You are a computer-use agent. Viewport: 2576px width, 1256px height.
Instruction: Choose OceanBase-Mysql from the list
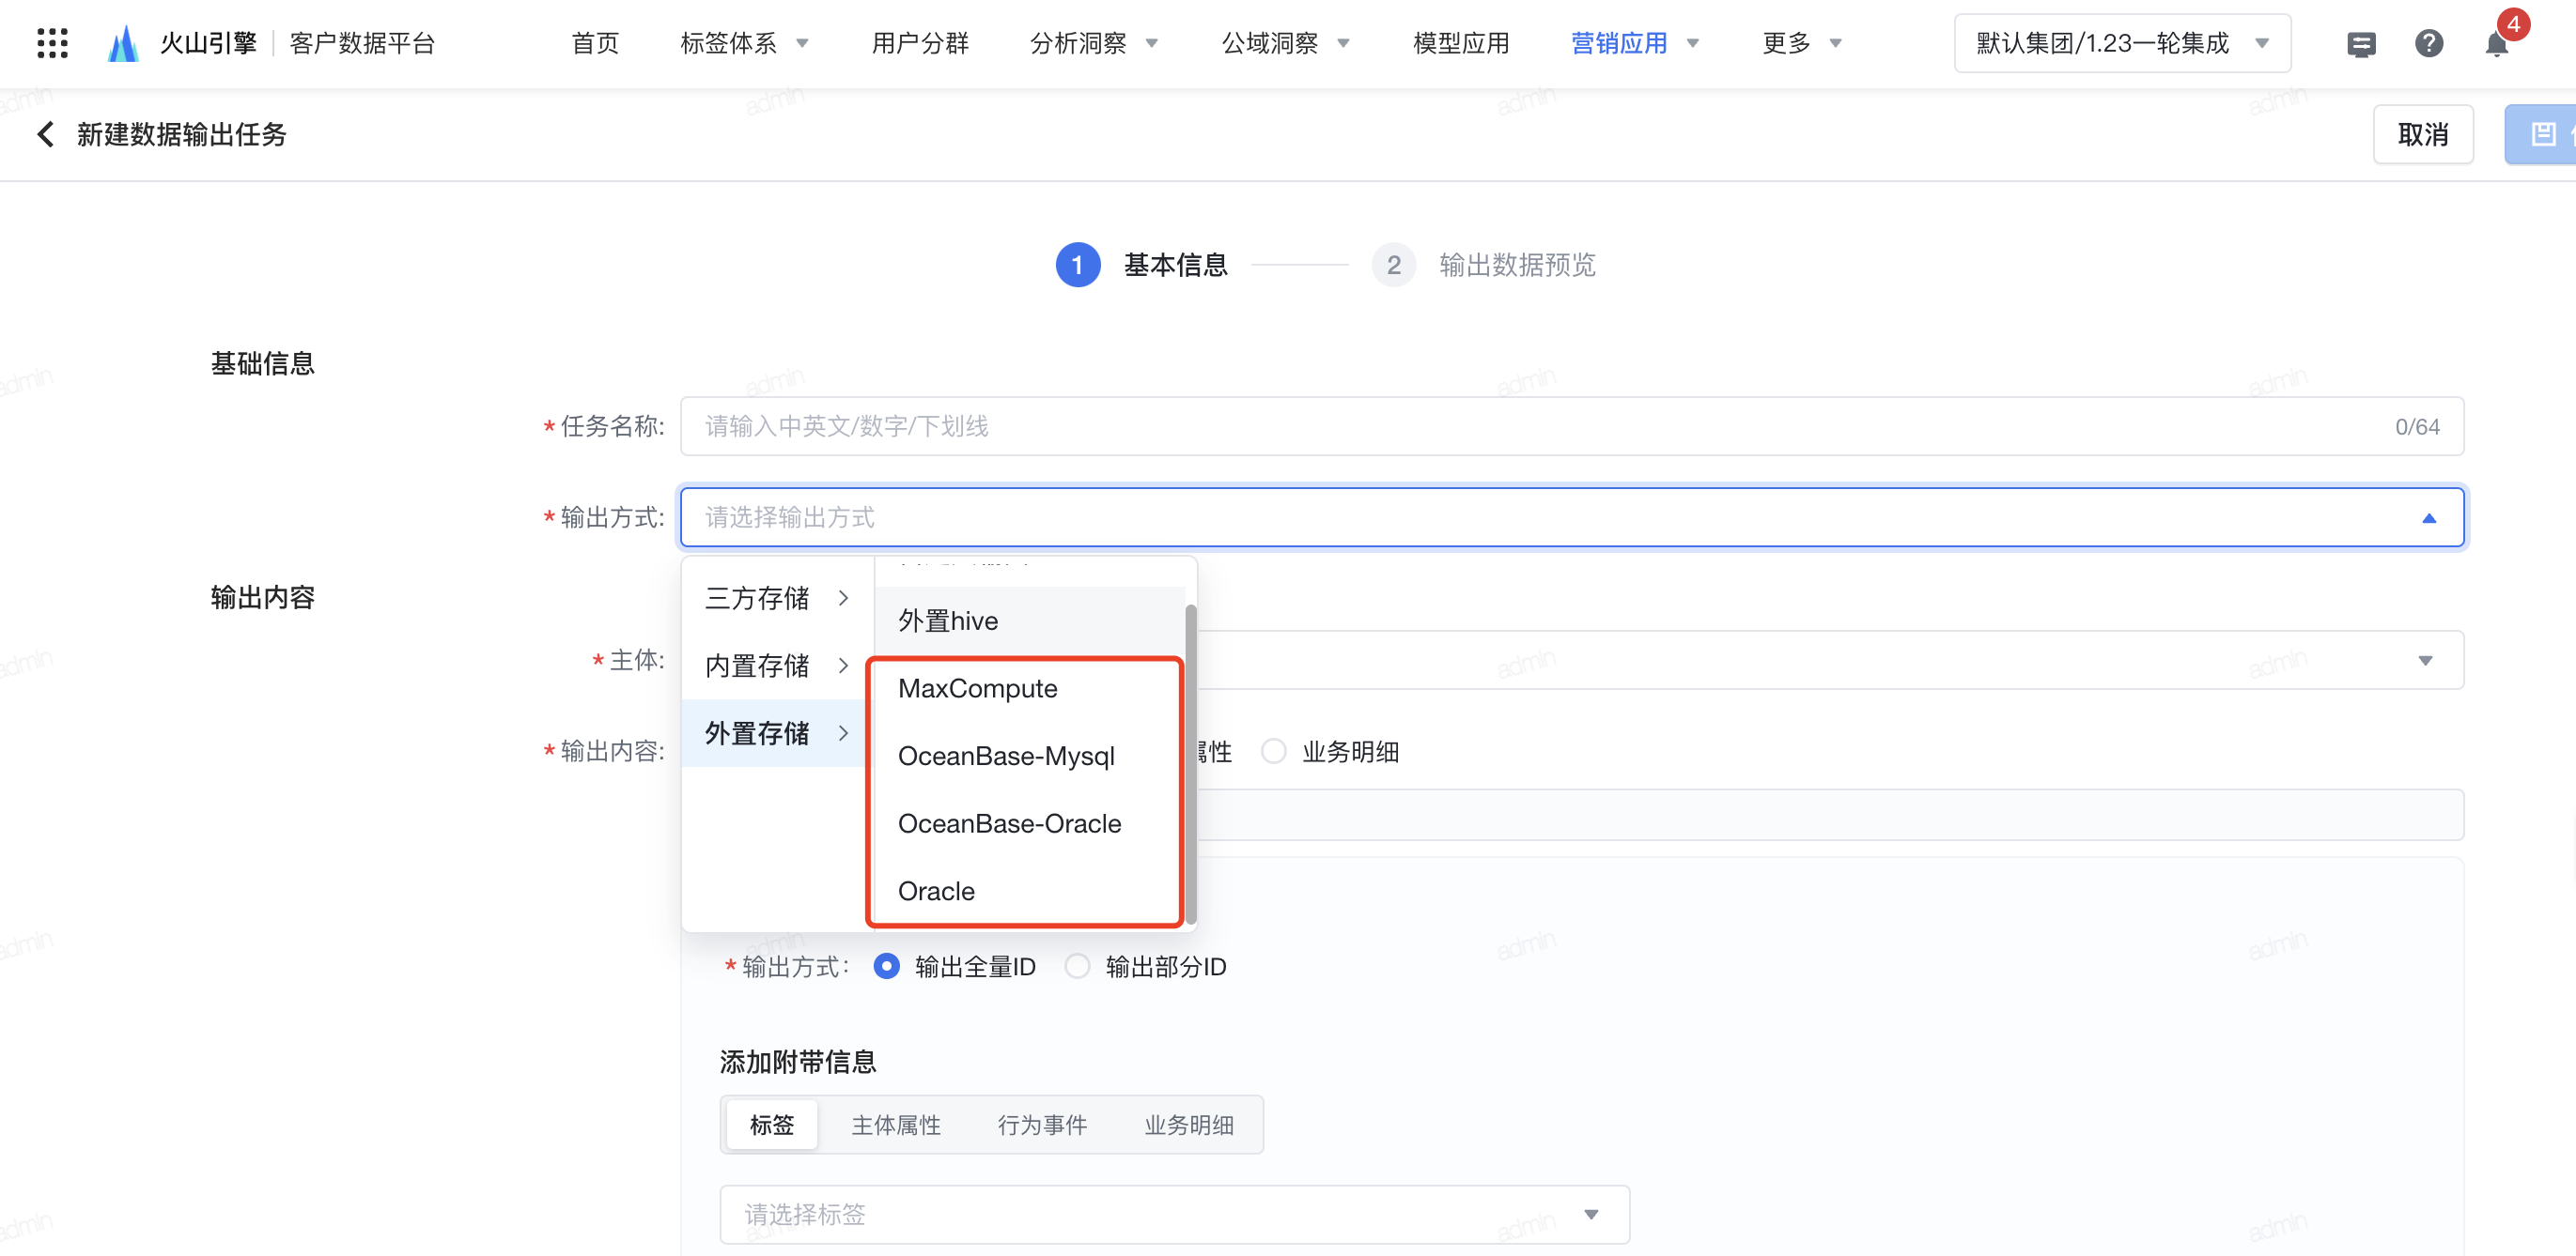[x=1029, y=757]
